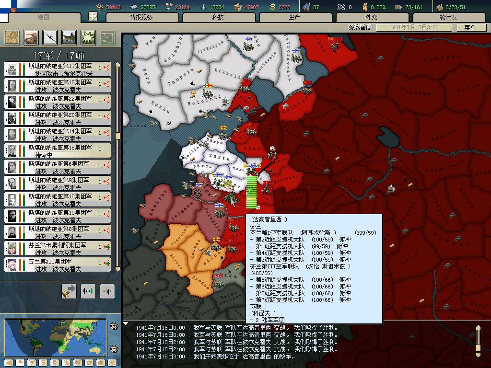This screenshot has height=368, width=491.
Task: Switch to star diplomatic map mode icon
Action: [x=112, y=363]
